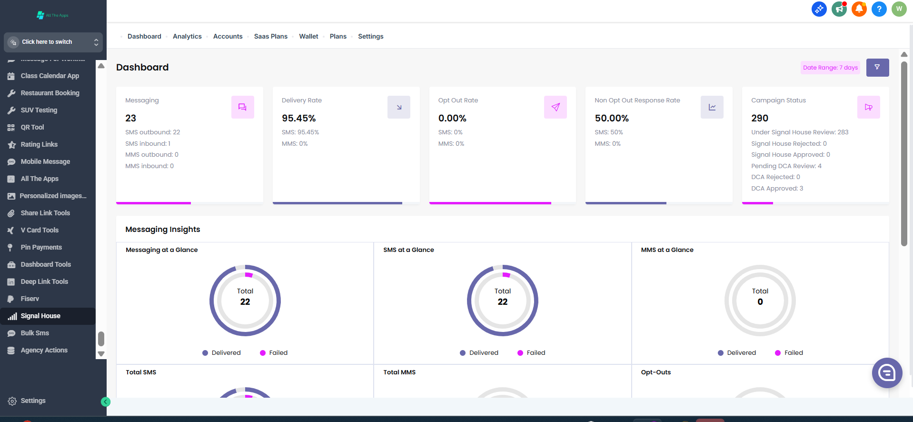Switch to the Analytics tab
The height and width of the screenshot is (422, 913).
click(187, 37)
